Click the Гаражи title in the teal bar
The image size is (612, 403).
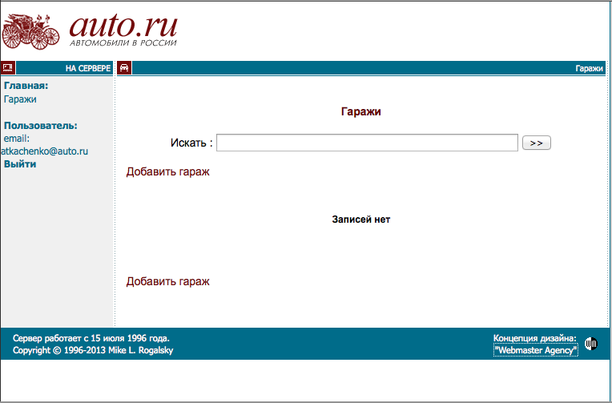coord(589,69)
